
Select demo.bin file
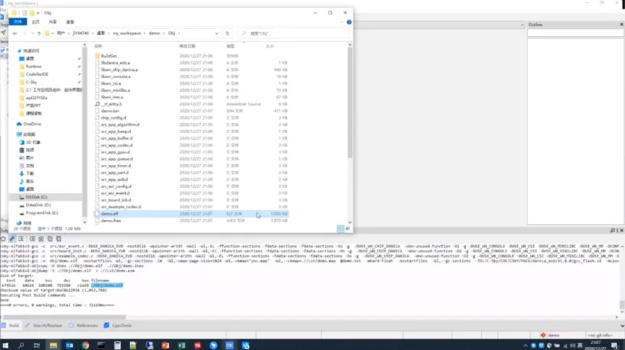(110, 111)
